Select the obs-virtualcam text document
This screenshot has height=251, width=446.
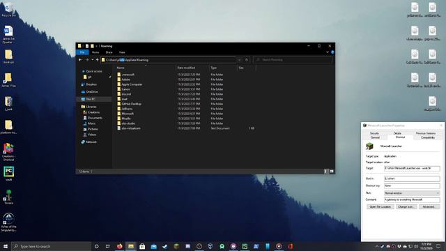click(131, 128)
